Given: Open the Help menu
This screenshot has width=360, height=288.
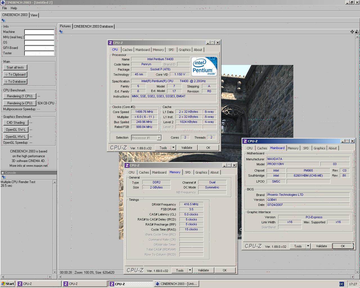Looking at the screenshot, I should [14, 8].
